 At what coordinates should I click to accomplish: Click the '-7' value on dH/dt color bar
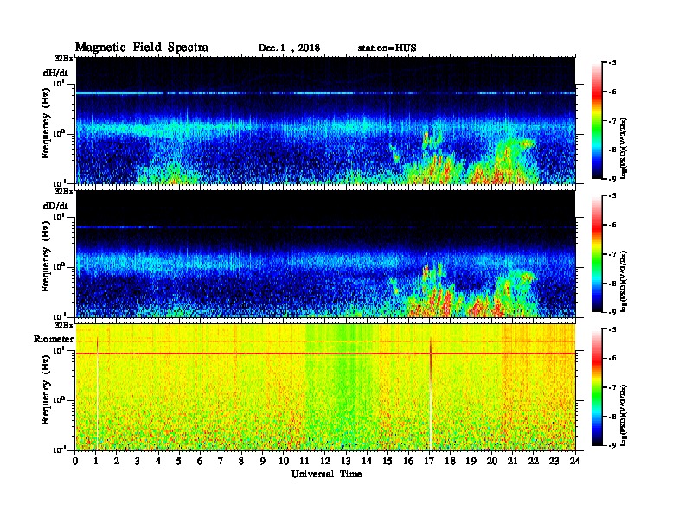point(612,120)
